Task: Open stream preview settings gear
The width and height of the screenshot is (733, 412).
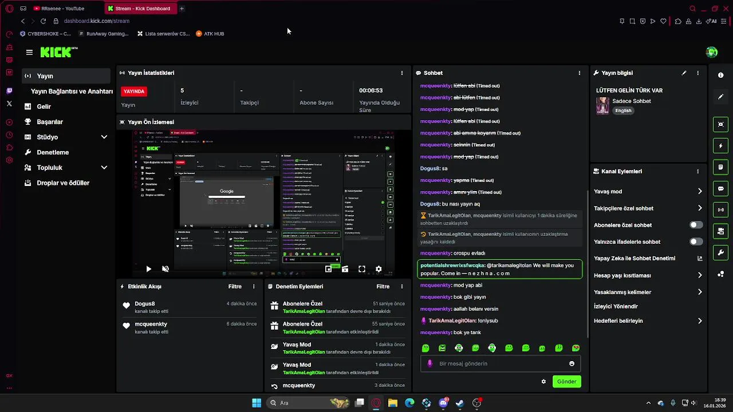Action: click(x=379, y=269)
